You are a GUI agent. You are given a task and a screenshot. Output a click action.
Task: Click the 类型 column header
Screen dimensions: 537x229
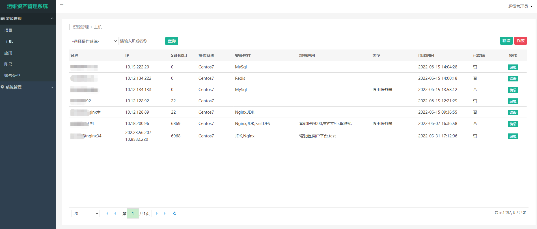(376, 55)
